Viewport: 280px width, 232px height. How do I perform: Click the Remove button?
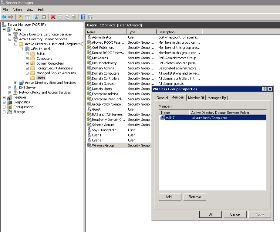(x=195, y=197)
